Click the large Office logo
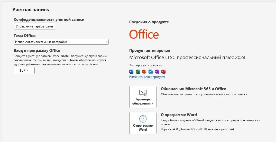This screenshot has width=276, height=142. click(144, 34)
